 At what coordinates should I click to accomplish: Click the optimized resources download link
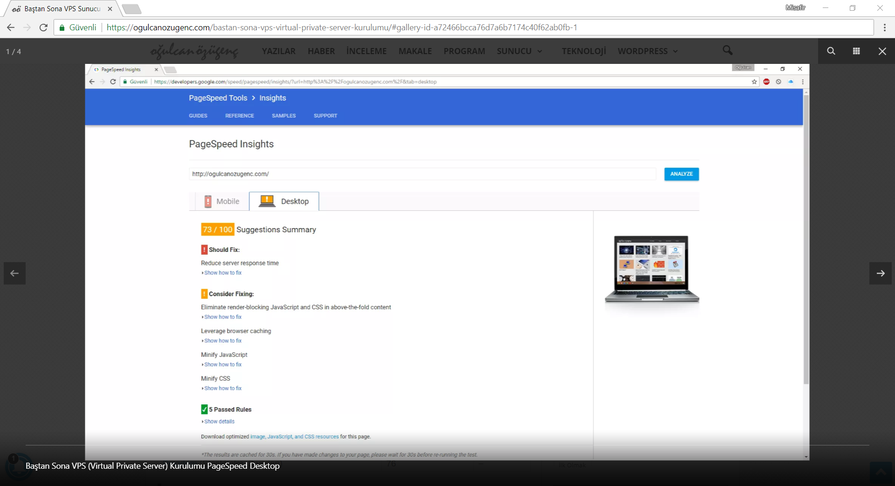(x=295, y=437)
